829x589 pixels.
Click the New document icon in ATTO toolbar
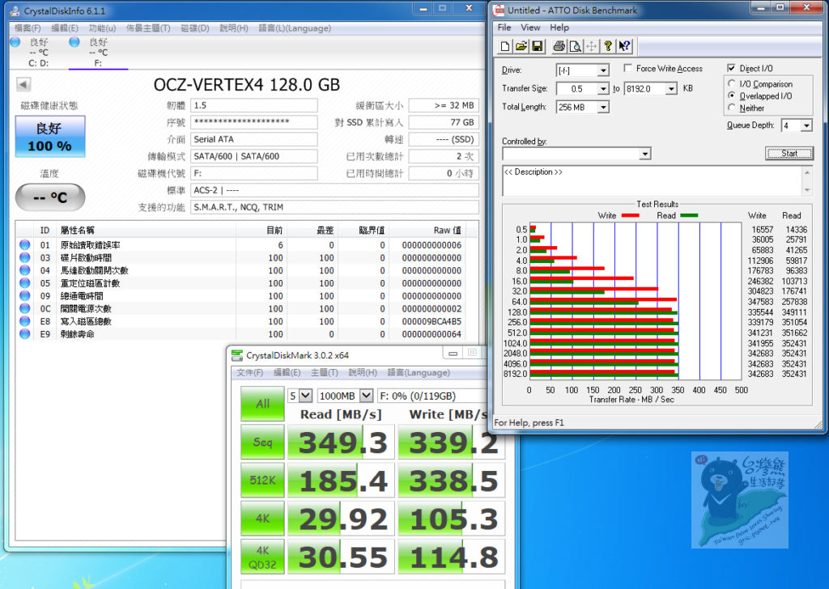coord(505,46)
